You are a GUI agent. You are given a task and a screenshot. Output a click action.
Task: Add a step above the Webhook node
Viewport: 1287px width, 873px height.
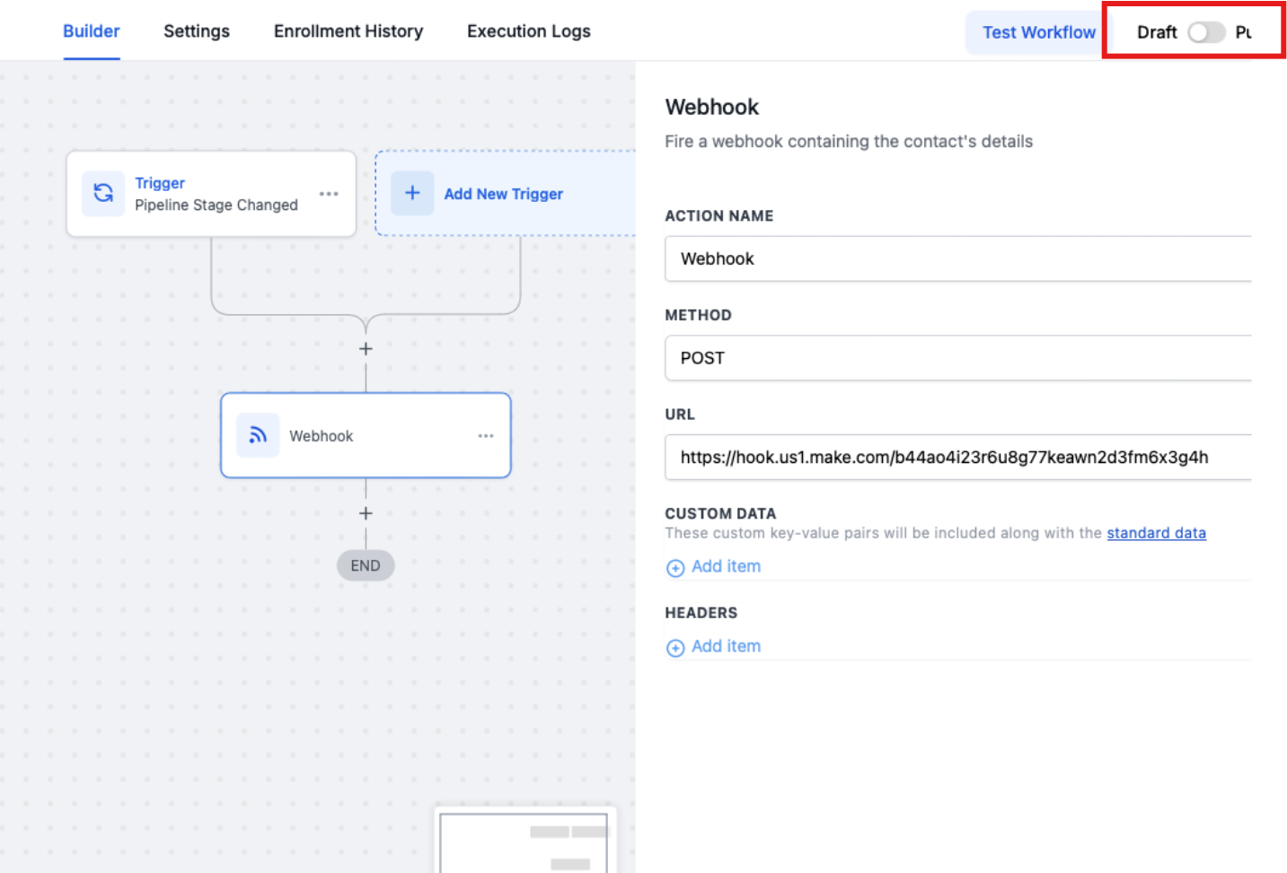pyautogui.click(x=366, y=349)
